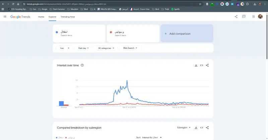Open the send feedback icon
The image size is (268, 140).
tap(244, 16)
